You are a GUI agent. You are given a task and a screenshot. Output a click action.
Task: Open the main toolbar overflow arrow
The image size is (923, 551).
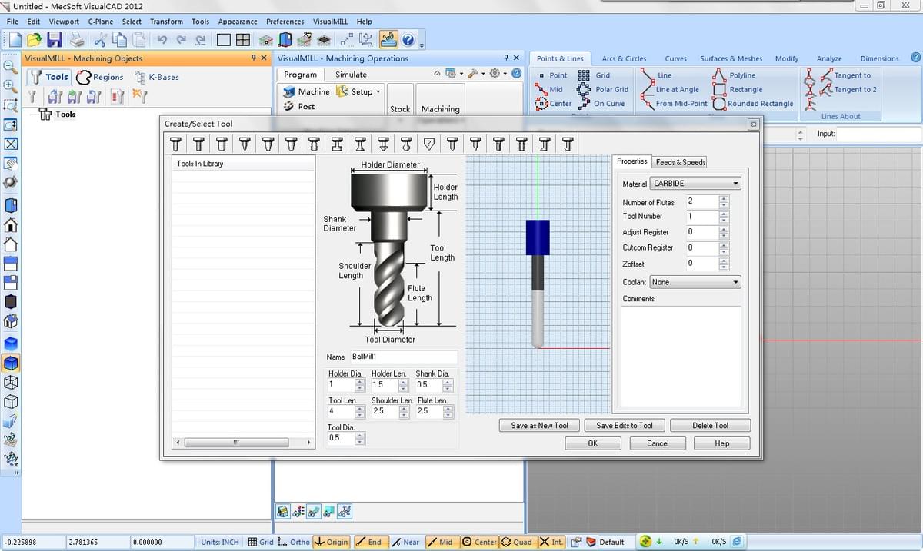point(422,46)
